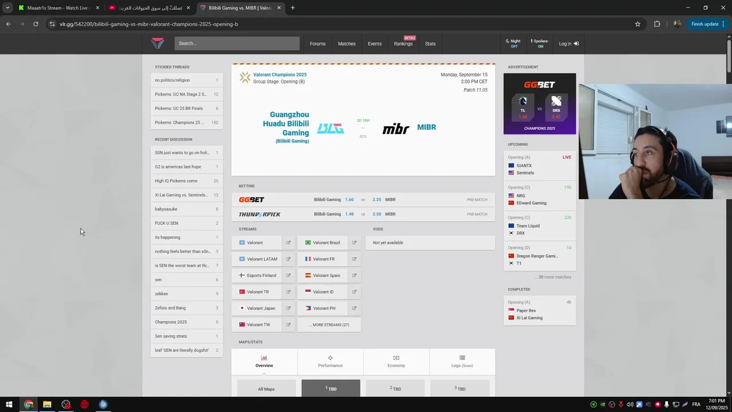Screen dimensions: 732x412
Task: Click the Finish update button
Action: [705, 24]
